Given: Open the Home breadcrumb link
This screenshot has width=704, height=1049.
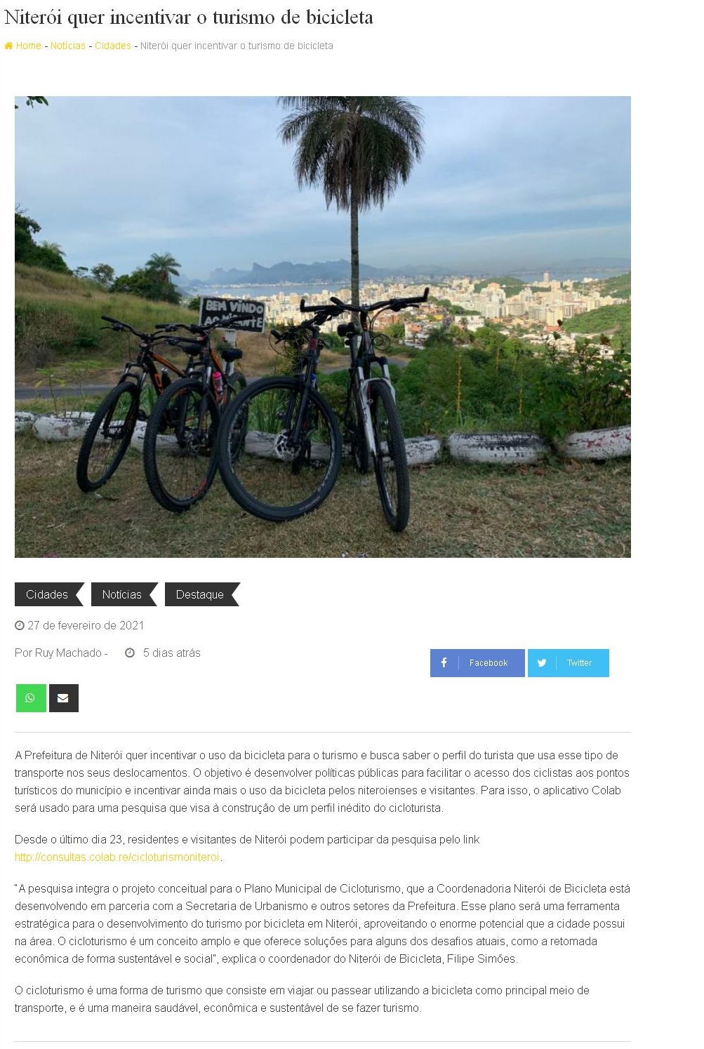Looking at the screenshot, I should pyautogui.click(x=28, y=46).
